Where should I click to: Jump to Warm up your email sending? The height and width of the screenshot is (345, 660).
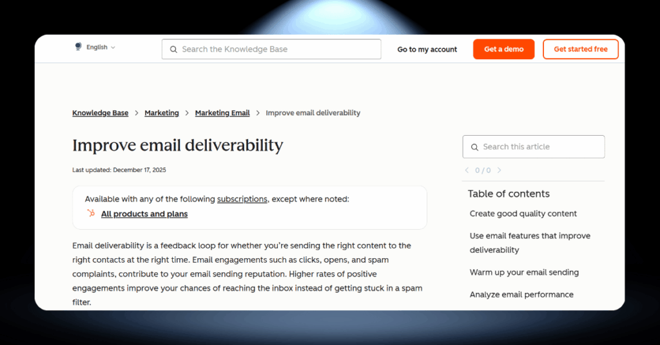(x=524, y=272)
